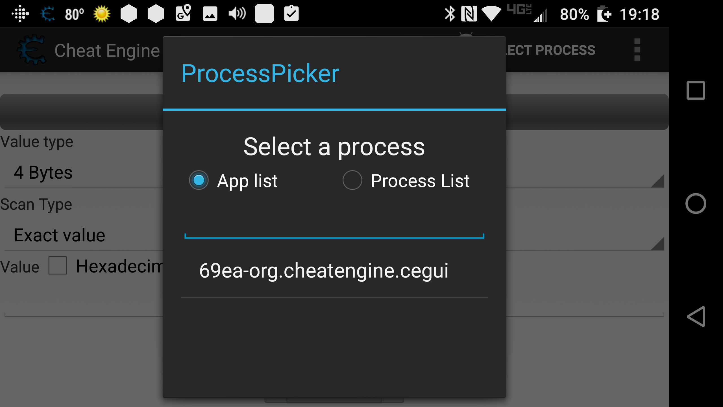This screenshot has width=723, height=407.
Task: Select the Process List radio button
Action: click(x=352, y=180)
